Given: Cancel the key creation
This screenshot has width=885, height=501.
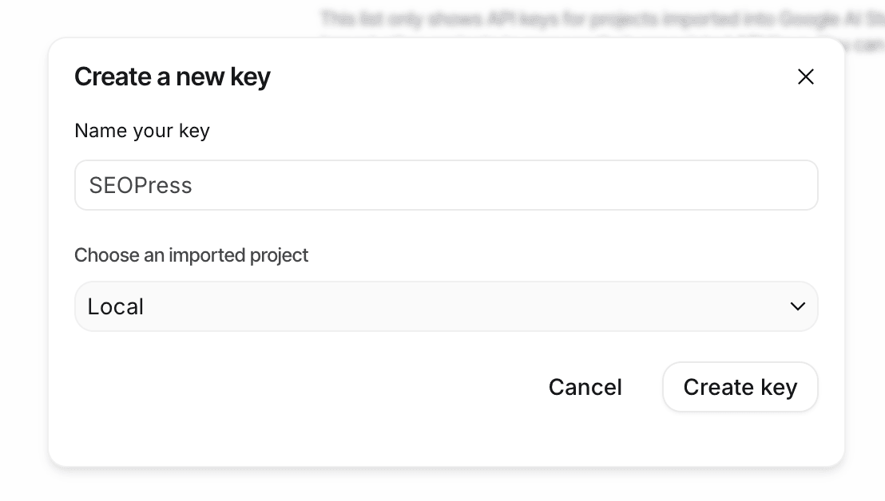Looking at the screenshot, I should coord(585,387).
